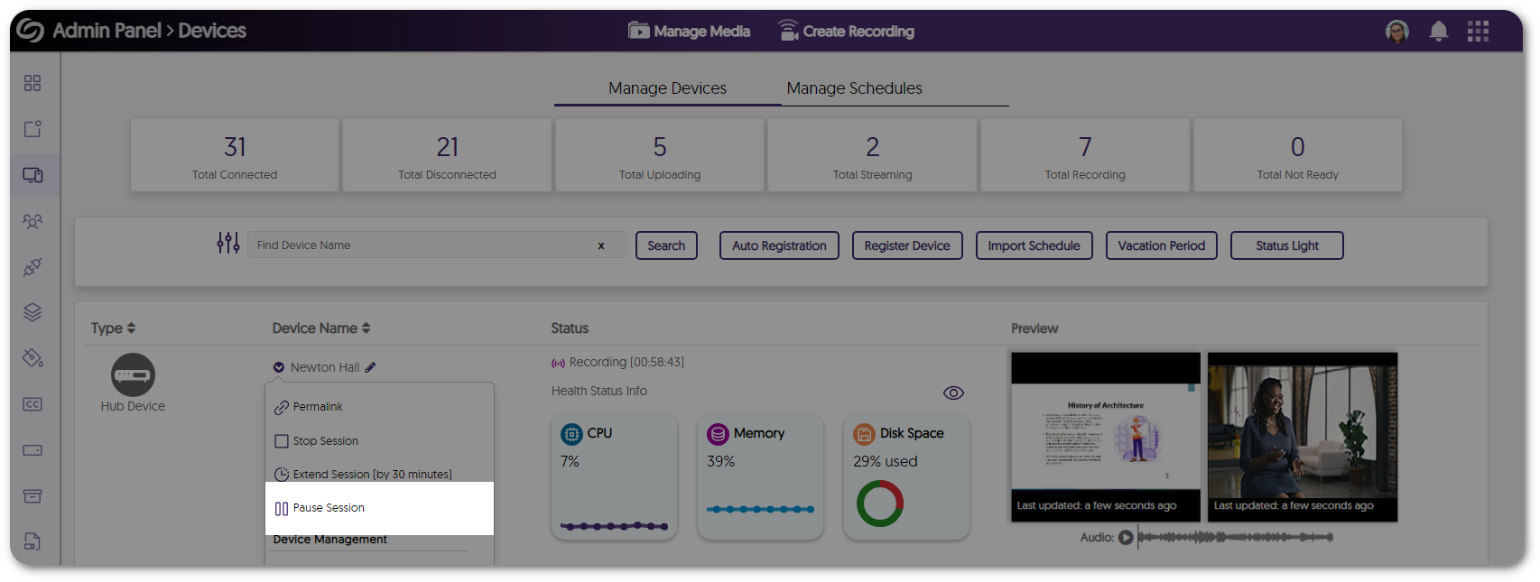Viewport: 1540px width, 582px height.
Task: Click the storage drive icon in the sidebar
Action: click(x=32, y=450)
